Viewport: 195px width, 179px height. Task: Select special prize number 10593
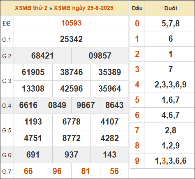[71, 23]
